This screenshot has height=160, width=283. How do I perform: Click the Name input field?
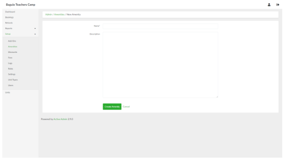pos(160,26)
